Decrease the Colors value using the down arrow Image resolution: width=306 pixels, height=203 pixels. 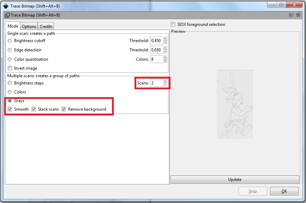(x=165, y=61)
